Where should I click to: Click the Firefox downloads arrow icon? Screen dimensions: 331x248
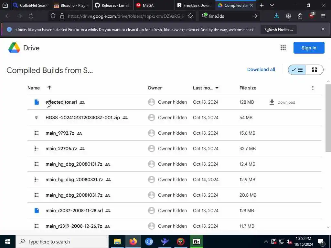tap(276, 16)
